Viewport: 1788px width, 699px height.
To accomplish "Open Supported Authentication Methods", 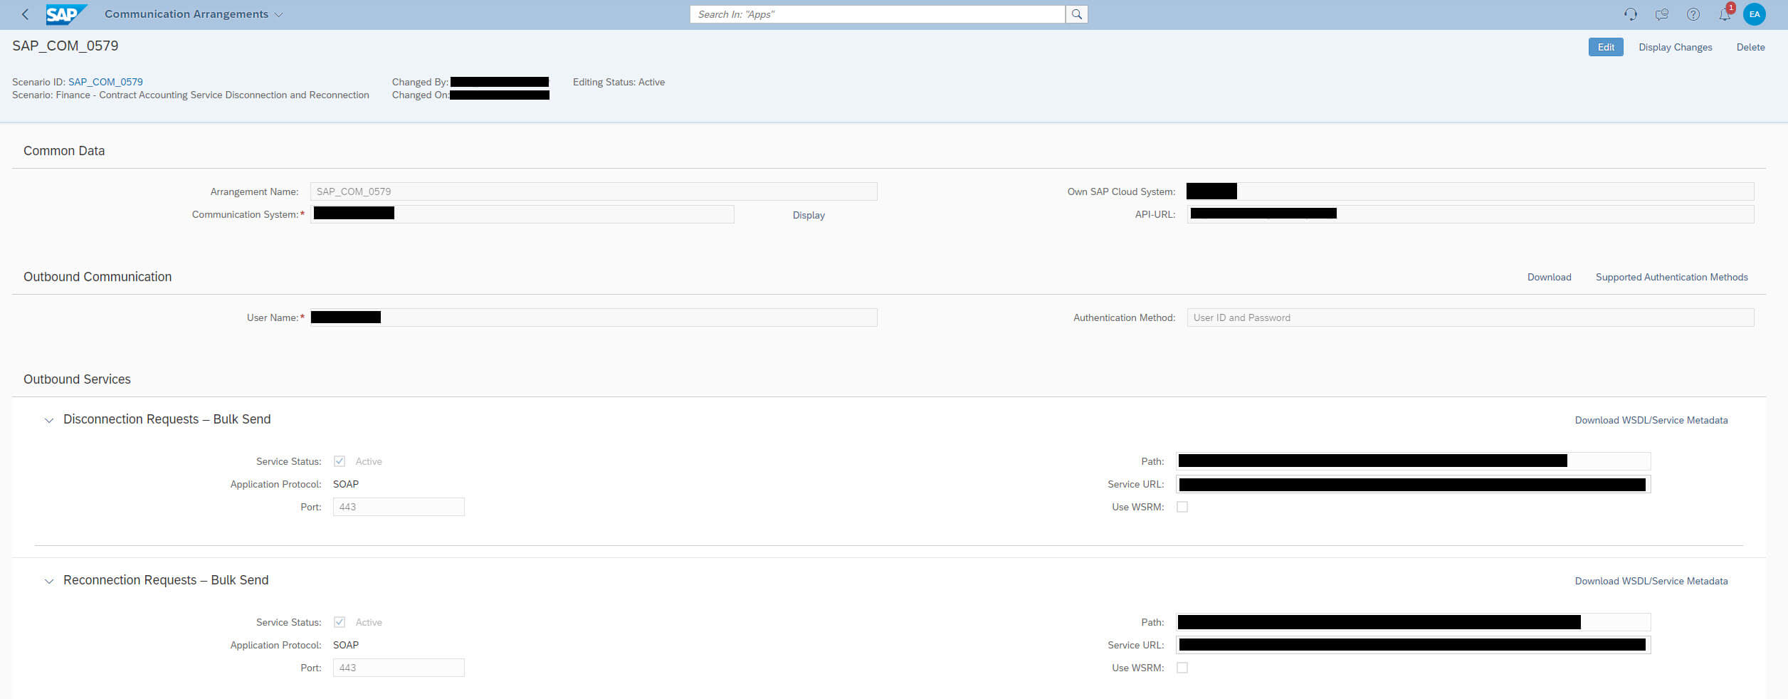I will (1671, 277).
